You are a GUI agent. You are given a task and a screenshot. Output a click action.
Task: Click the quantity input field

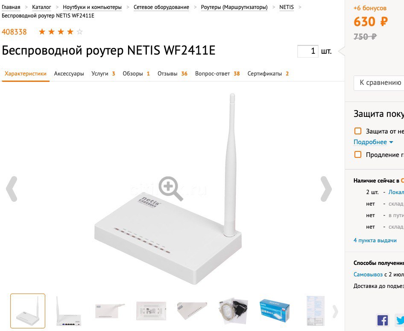click(x=307, y=51)
